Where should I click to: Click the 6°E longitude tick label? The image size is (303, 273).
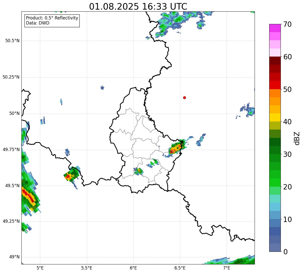[x=133, y=268]
